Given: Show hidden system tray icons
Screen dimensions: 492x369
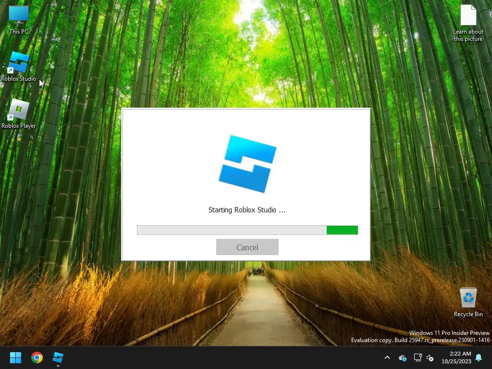Looking at the screenshot, I should point(387,357).
